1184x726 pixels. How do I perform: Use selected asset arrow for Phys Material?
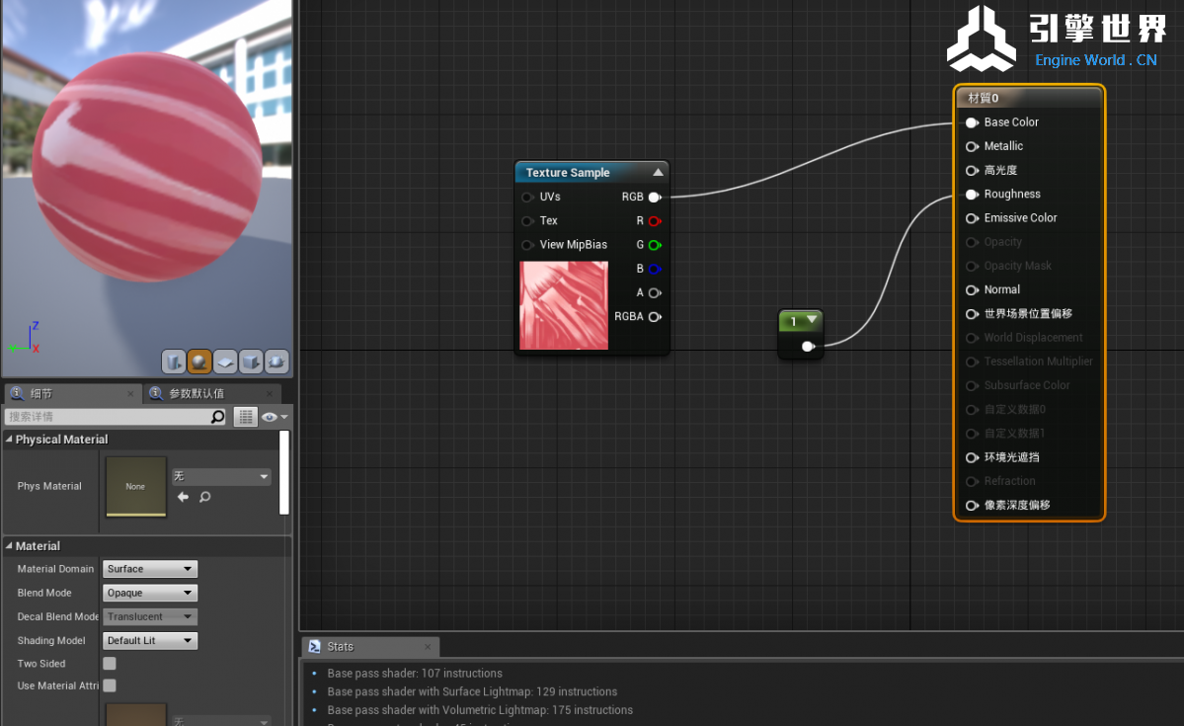point(183,497)
